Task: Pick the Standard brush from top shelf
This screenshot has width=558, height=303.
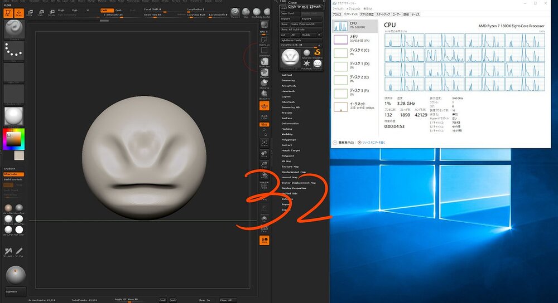Action: pyautogui.click(x=235, y=13)
